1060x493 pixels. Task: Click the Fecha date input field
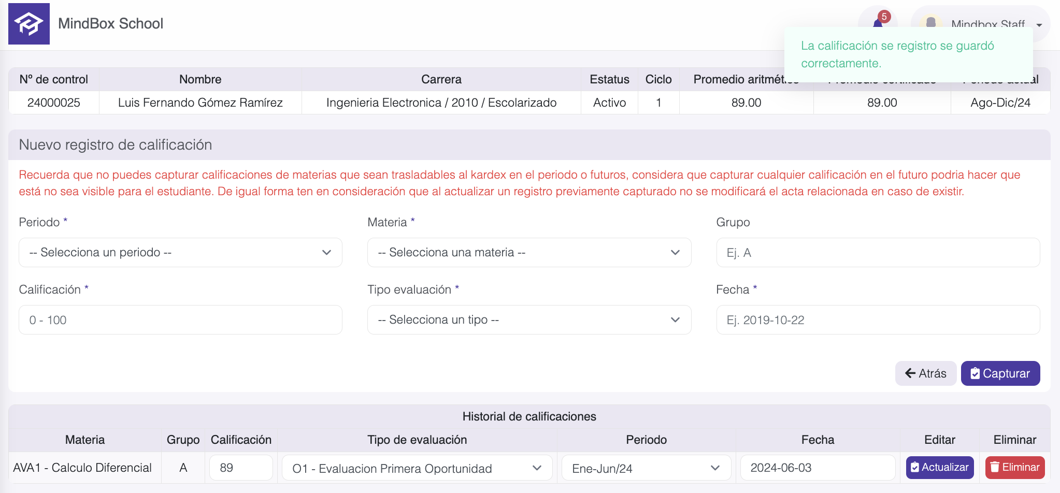878,320
